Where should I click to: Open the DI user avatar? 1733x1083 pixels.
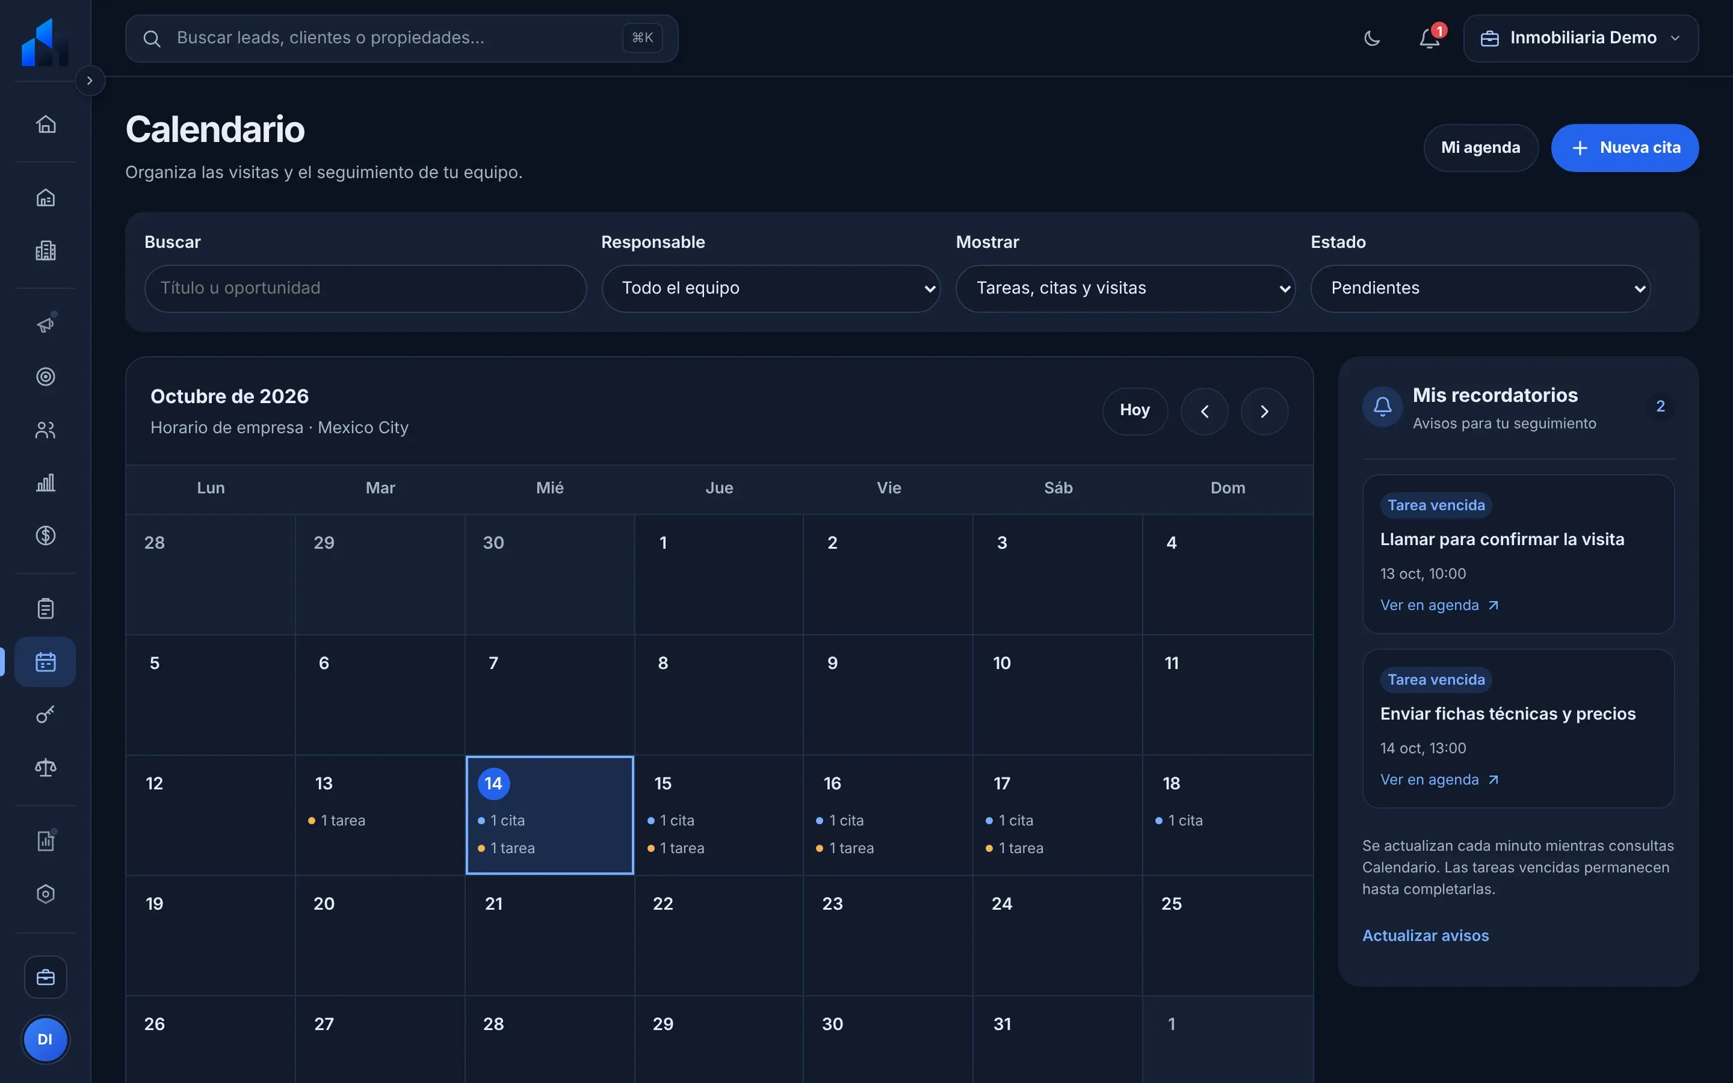(x=45, y=1039)
